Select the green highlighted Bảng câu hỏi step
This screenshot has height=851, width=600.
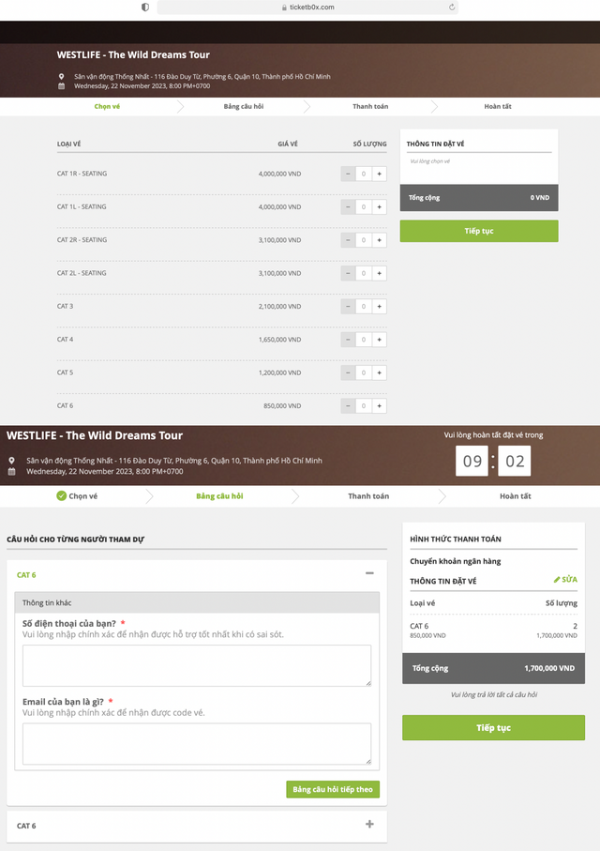pyautogui.click(x=219, y=495)
